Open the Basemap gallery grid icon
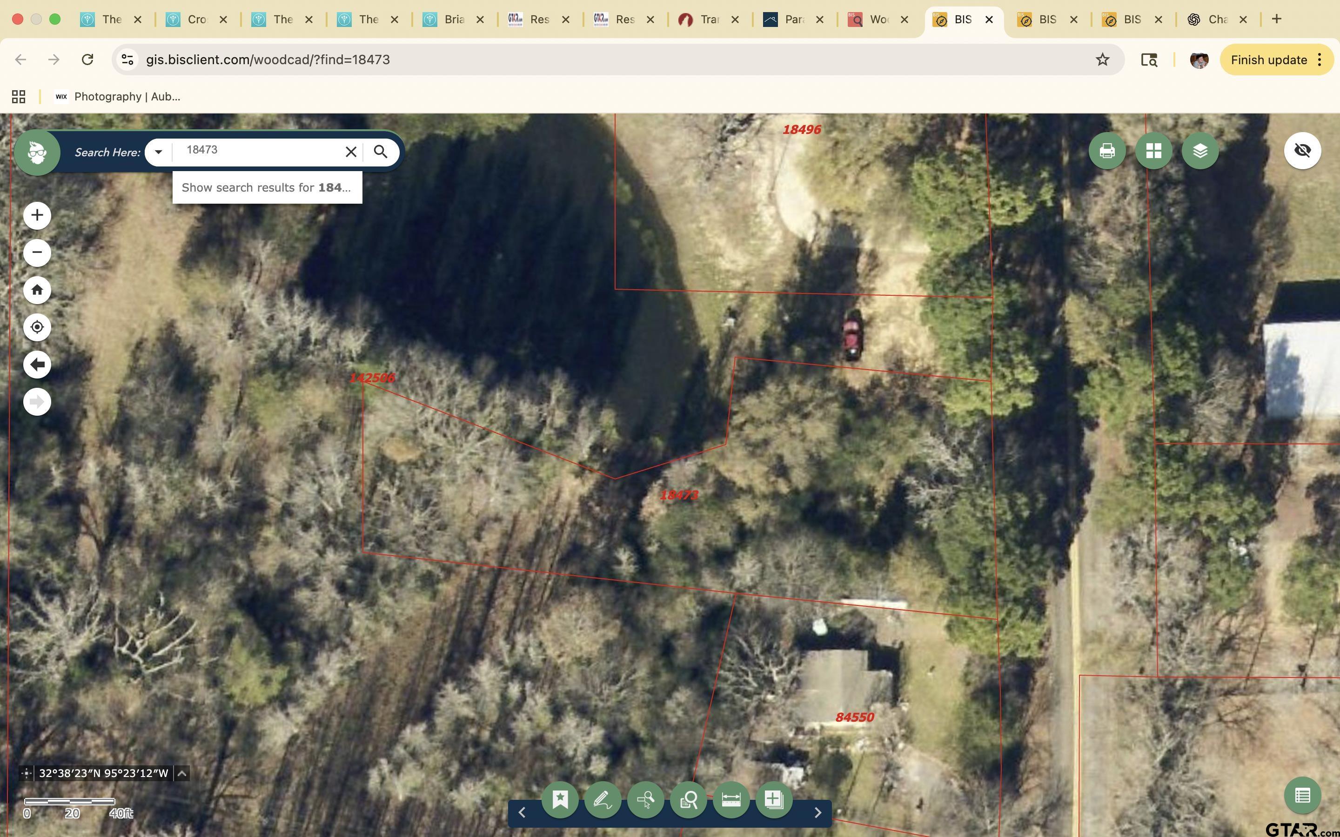Image resolution: width=1340 pixels, height=837 pixels. point(1153,151)
